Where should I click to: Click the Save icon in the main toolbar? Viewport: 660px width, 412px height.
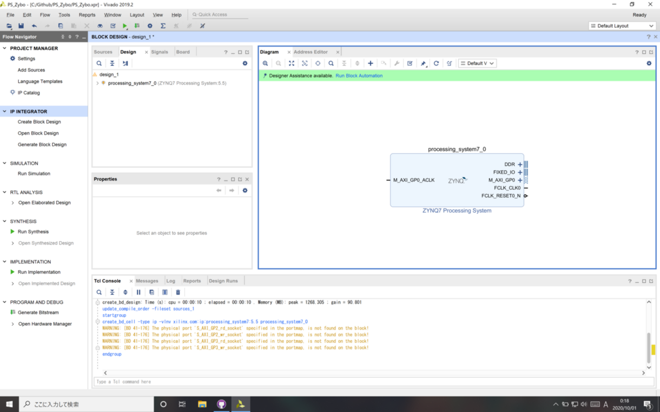click(x=21, y=26)
